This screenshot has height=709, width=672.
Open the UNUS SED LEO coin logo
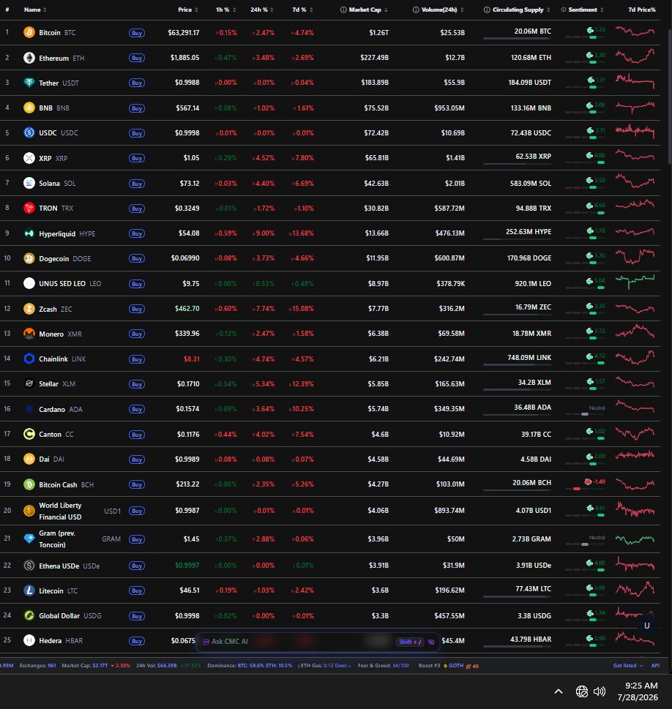[29, 283]
